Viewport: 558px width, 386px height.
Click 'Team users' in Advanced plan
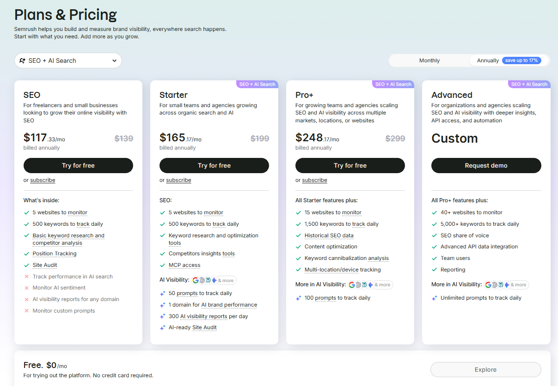pos(455,258)
